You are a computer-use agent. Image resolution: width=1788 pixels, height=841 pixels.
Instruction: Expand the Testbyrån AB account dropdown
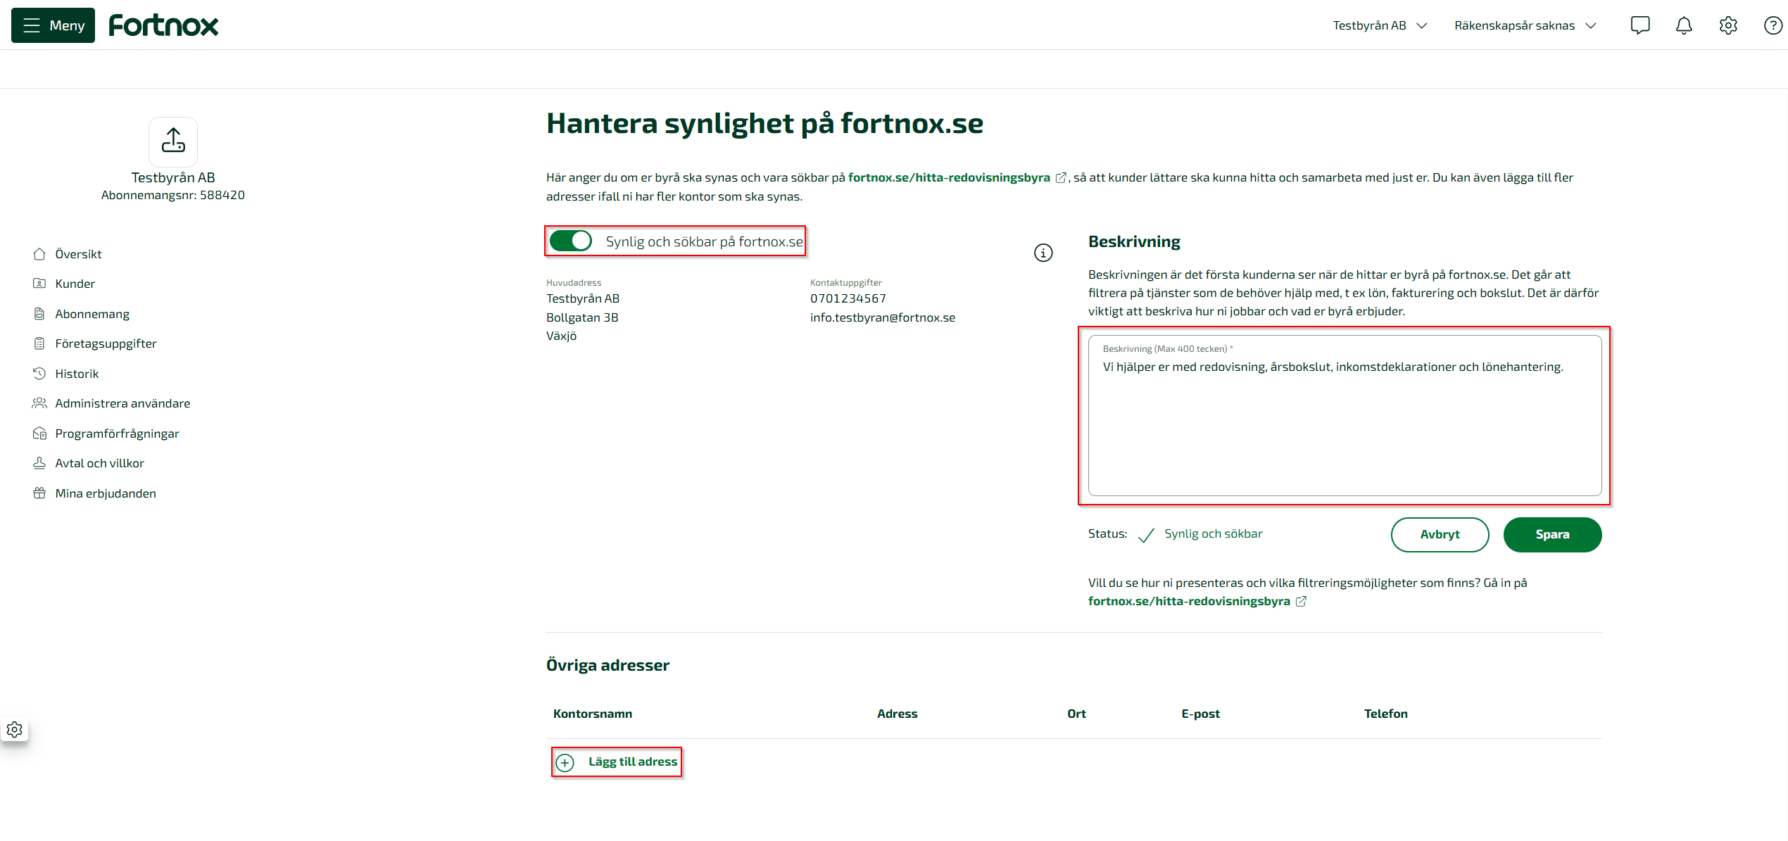point(1378,25)
